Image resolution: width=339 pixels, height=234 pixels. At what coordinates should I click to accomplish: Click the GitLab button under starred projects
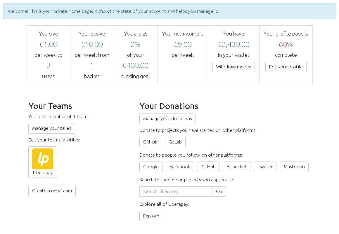(175, 142)
